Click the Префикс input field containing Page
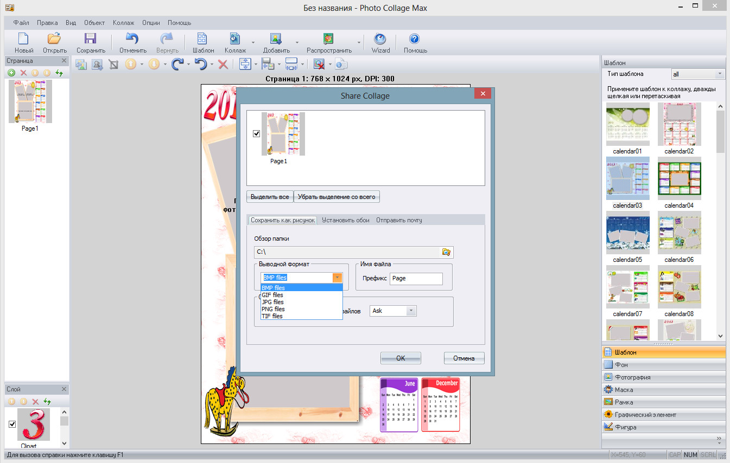Image resolution: width=730 pixels, height=463 pixels. [416, 278]
